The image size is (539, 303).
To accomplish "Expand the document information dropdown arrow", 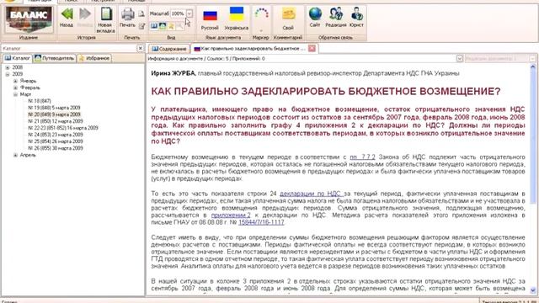I will tap(460, 59).
